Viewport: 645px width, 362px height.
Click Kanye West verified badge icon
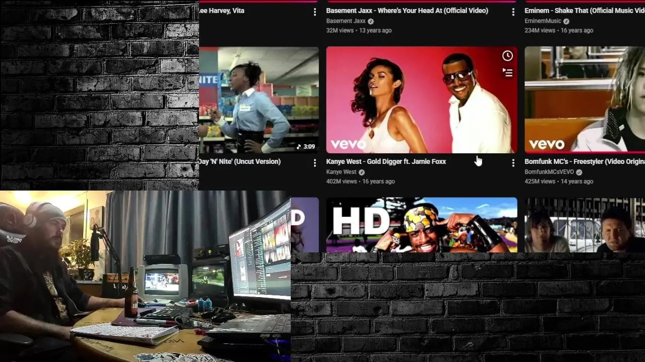tap(362, 172)
